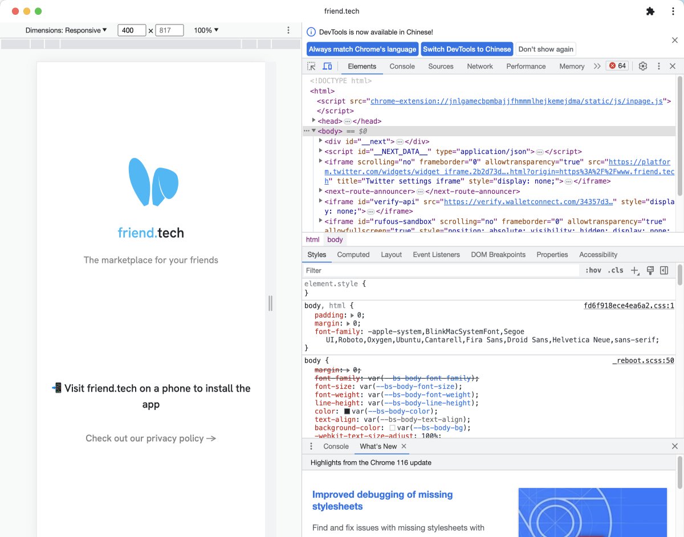Expand the head element
Screen dimensions: 684x537
(x=314, y=120)
